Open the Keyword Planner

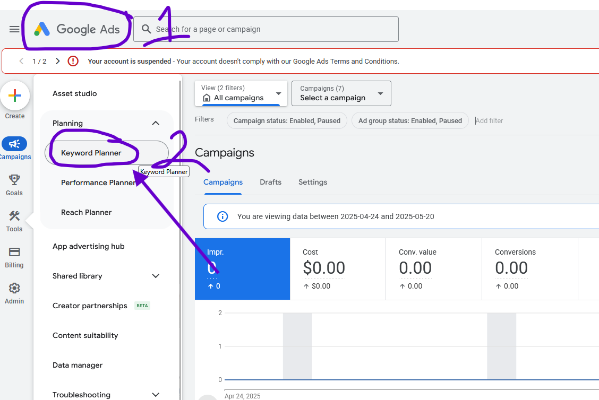pyautogui.click(x=93, y=152)
